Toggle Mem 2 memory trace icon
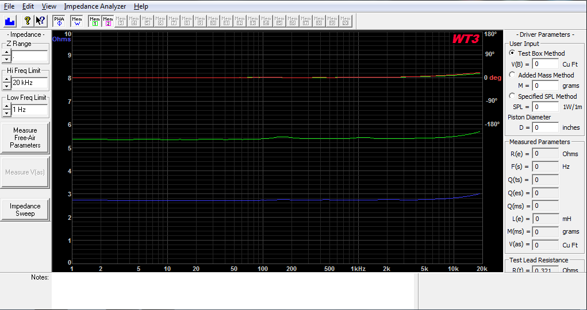 pyautogui.click(x=108, y=21)
